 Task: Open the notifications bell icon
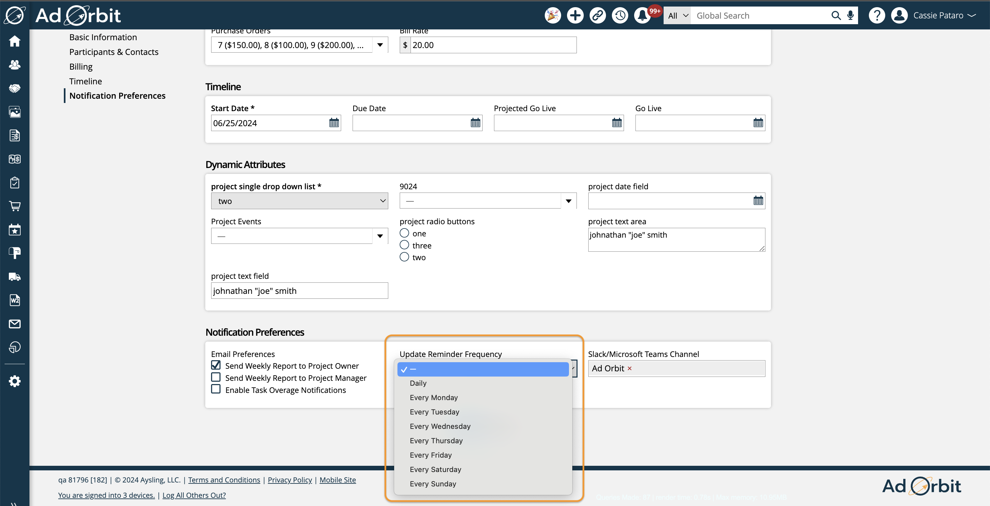click(x=642, y=15)
